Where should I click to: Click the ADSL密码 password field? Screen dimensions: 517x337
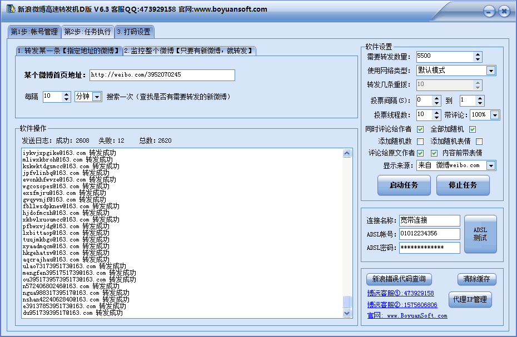(x=430, y=248)
